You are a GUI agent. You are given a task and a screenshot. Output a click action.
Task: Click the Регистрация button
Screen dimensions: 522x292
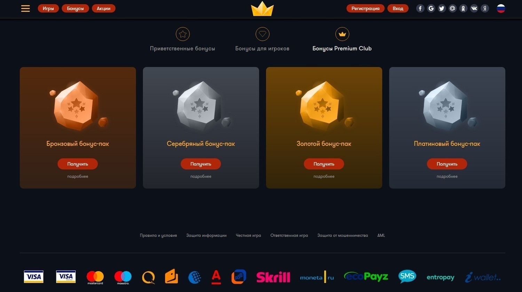click(365, 8)
